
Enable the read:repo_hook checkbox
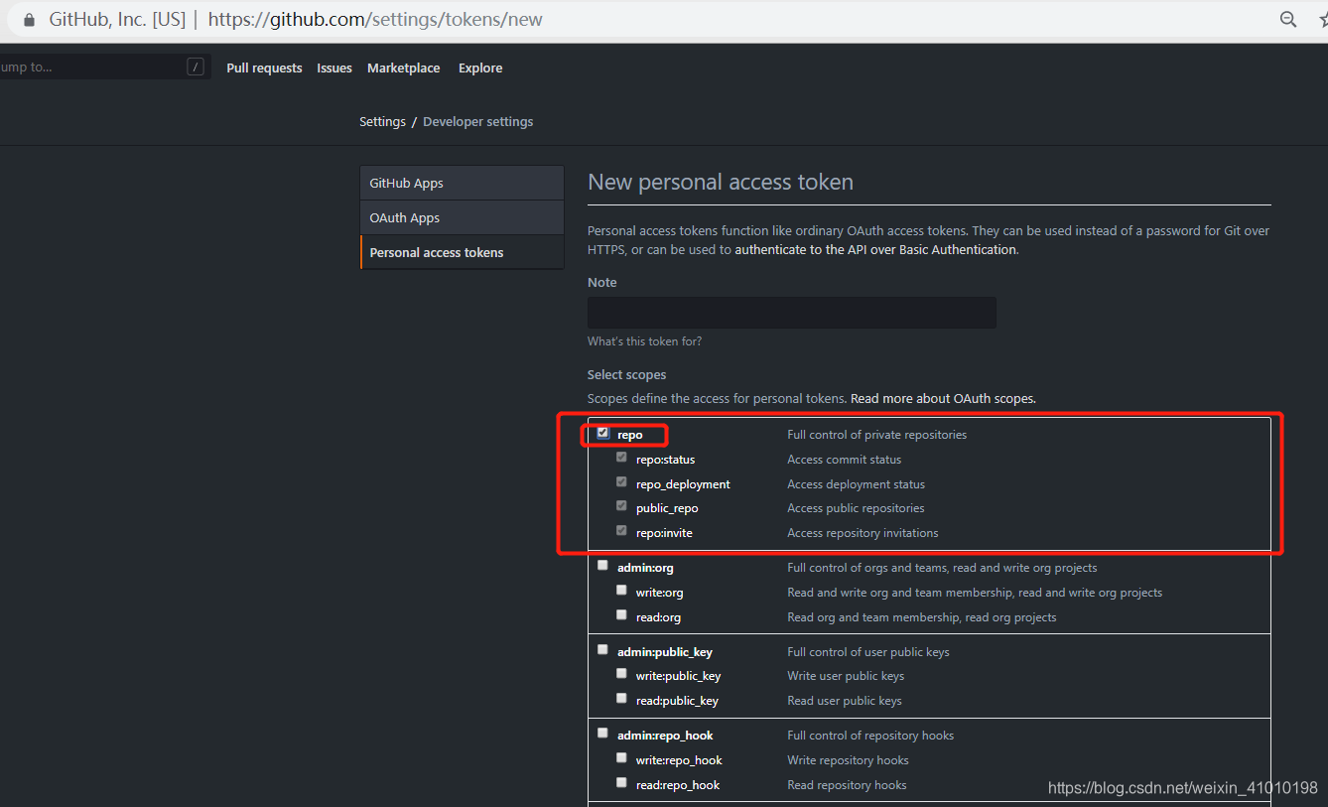click(621, 783)
